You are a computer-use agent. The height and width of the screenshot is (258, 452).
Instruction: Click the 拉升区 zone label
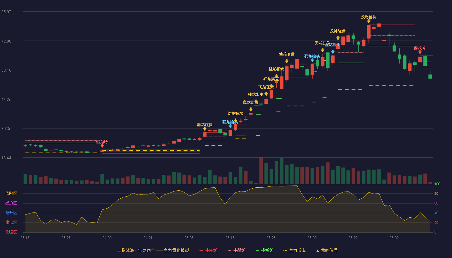pyautogui.click(x=11, y=213)
